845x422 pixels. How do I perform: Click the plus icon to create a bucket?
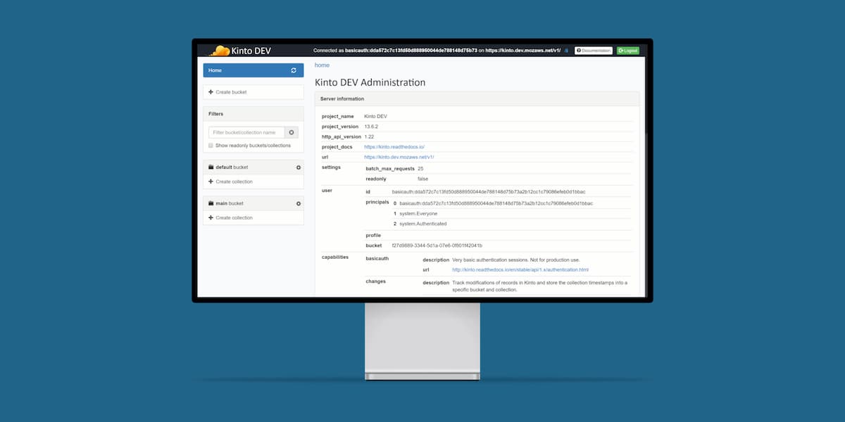pyautogui.click(x=211, y=91)
